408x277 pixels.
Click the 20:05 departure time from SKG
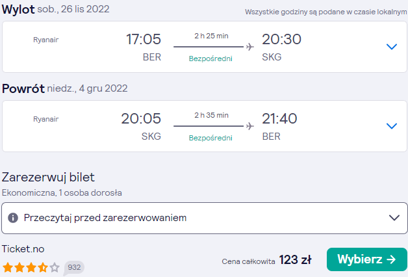point(141,118)
